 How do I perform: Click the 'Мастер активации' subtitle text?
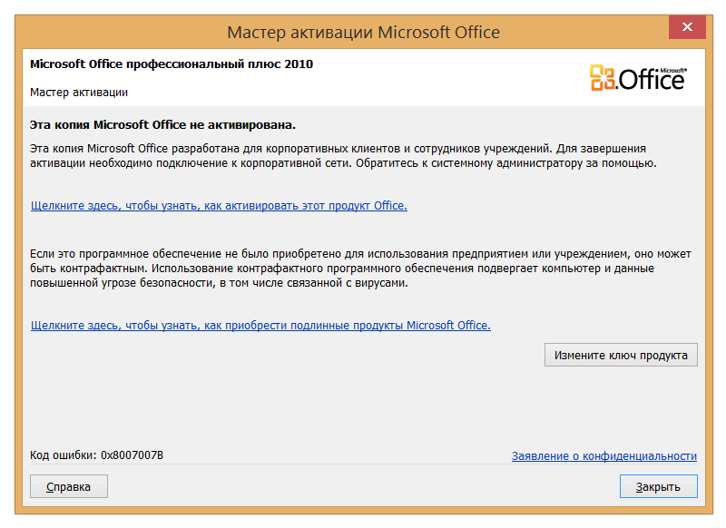pos(79,93)
